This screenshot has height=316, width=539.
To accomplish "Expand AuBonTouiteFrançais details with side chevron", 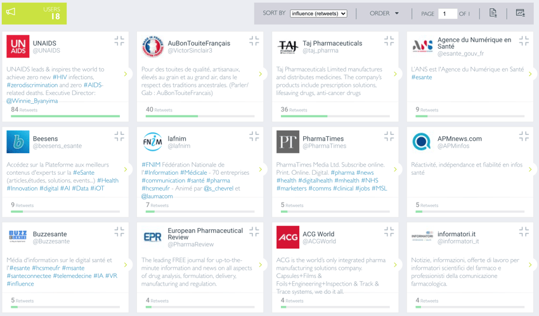I will point(260,73).
